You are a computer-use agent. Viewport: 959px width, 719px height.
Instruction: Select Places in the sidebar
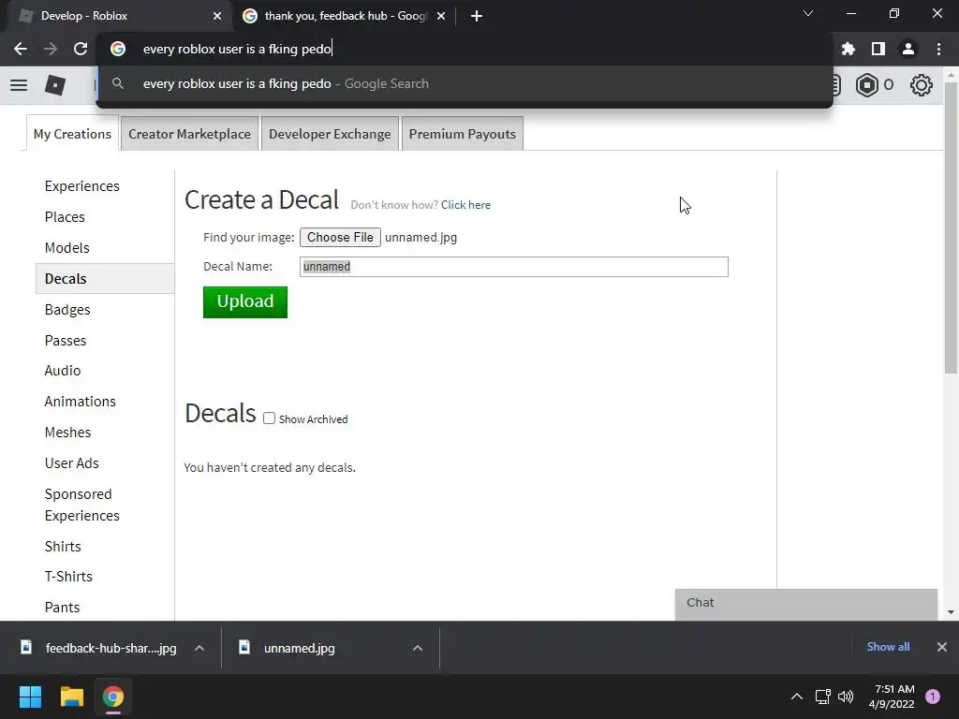(x=65, y=217)
